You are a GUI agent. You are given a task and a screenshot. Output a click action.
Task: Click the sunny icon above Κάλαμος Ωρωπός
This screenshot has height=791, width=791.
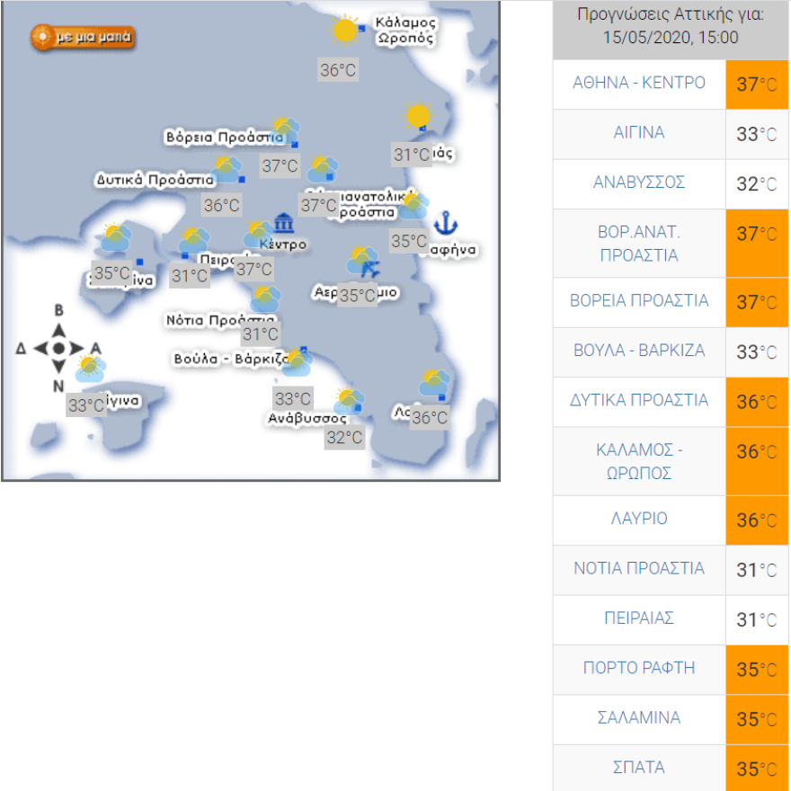click(344, 31)
